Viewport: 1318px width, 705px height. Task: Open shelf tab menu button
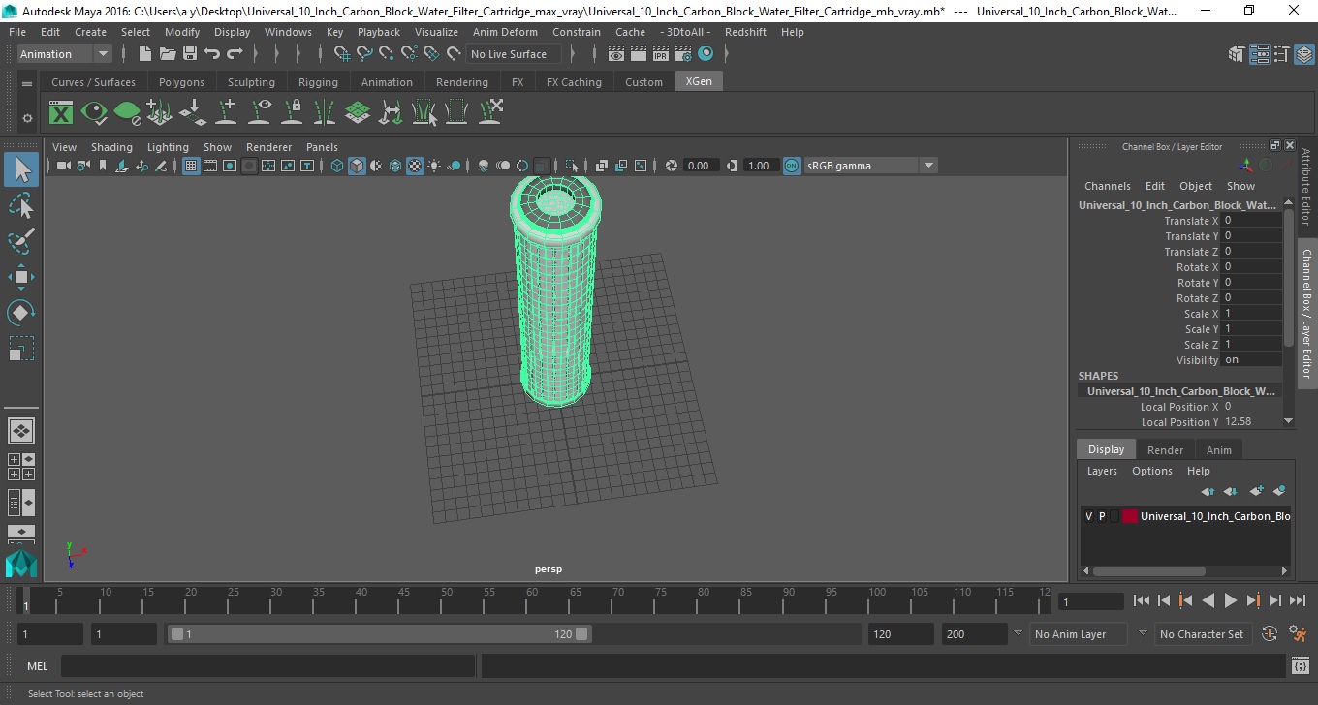[27, 84]
